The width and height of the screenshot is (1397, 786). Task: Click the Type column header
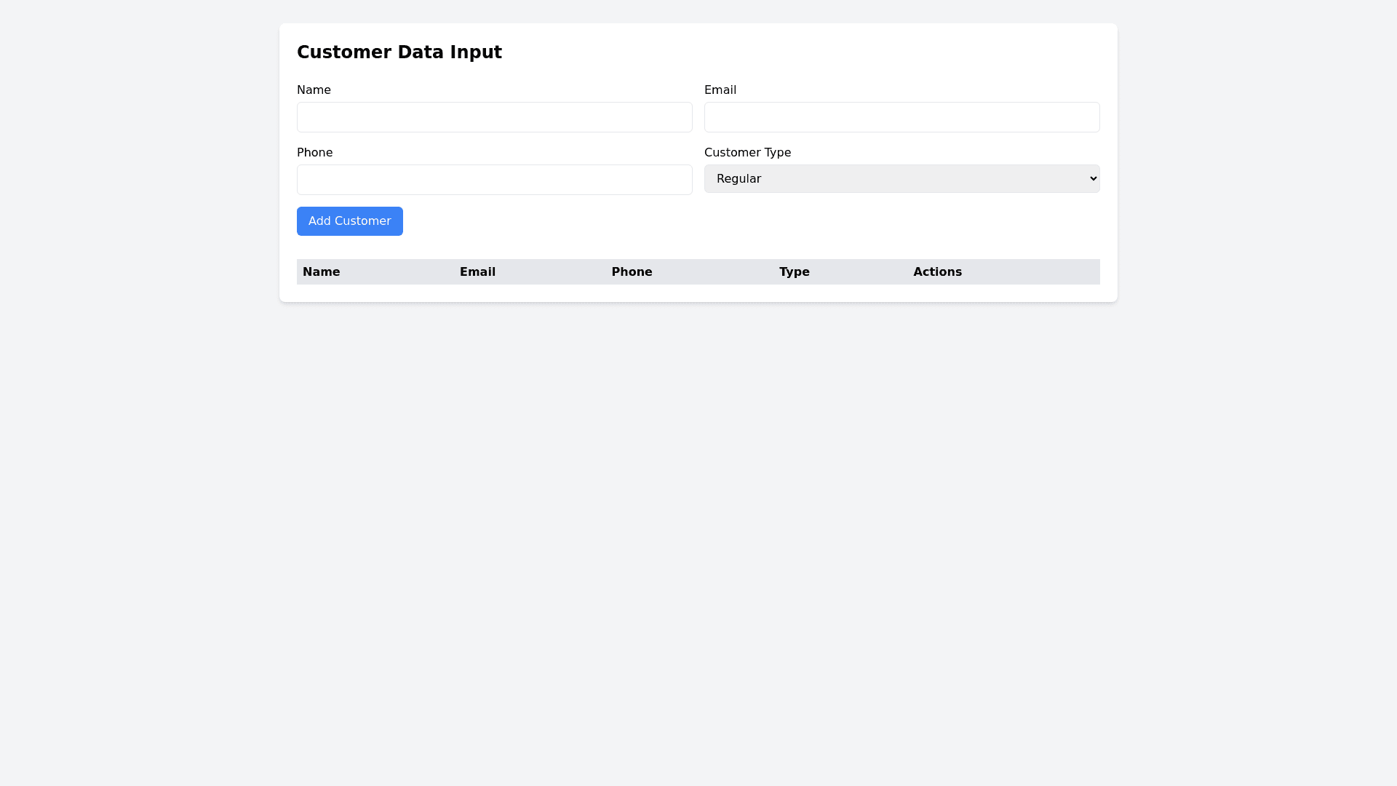794,271
